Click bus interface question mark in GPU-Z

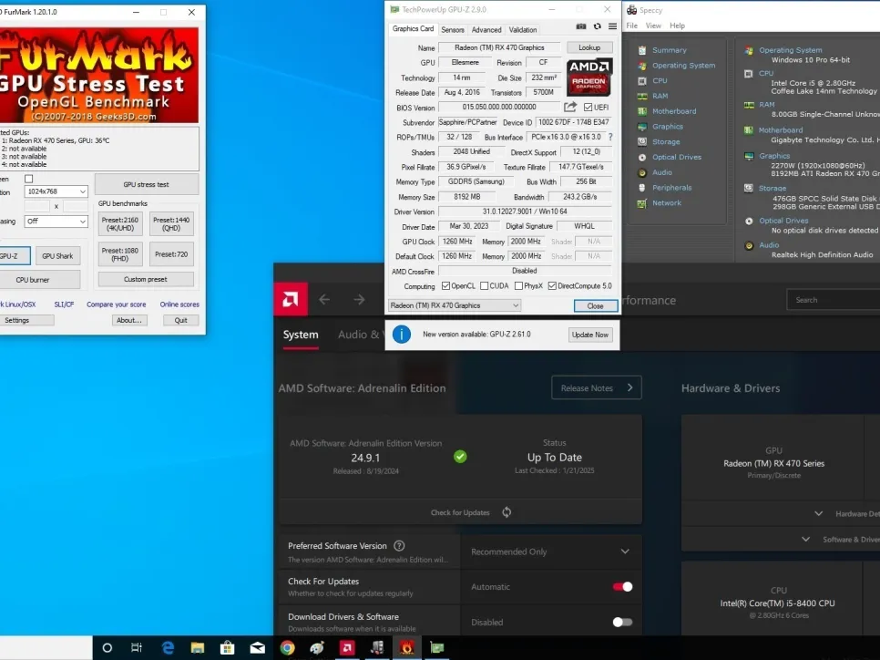point(610,137)
